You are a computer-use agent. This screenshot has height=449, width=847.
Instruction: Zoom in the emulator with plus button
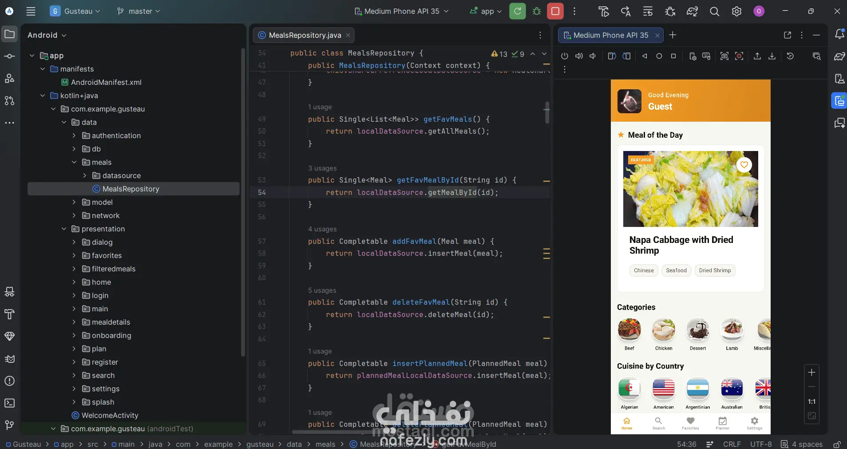click(811, 372)
